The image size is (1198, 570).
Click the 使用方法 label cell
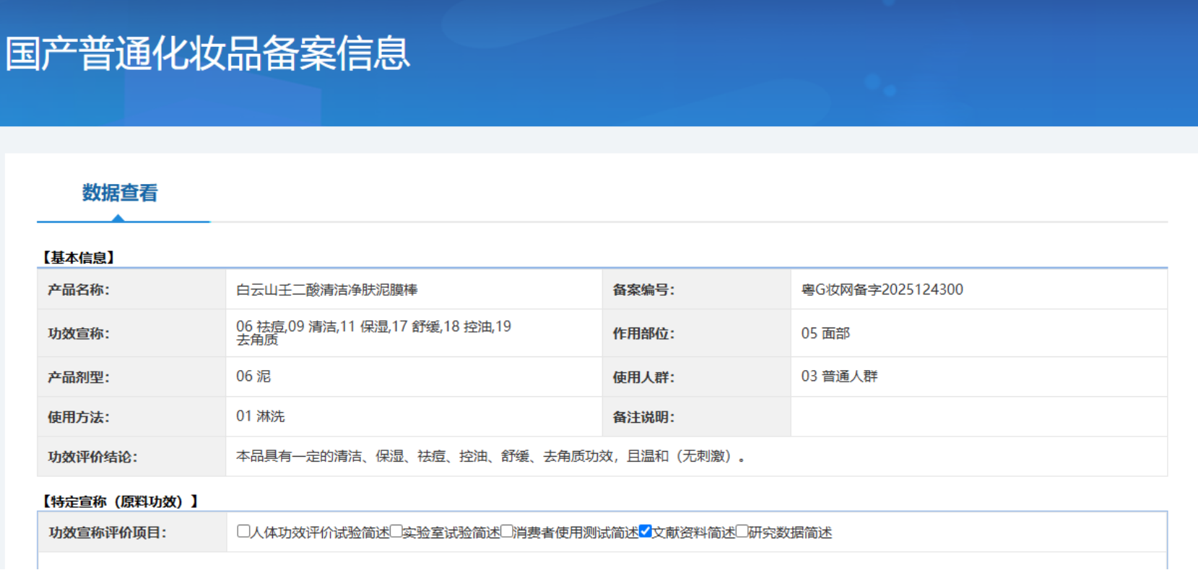[131, 416]
